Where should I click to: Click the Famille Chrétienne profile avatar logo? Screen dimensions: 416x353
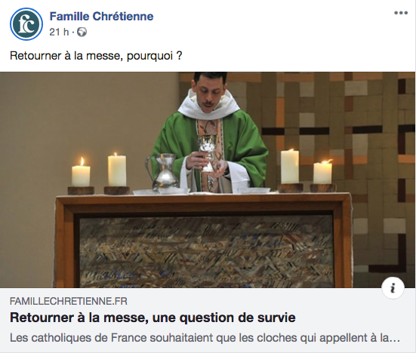click(26, 24)
